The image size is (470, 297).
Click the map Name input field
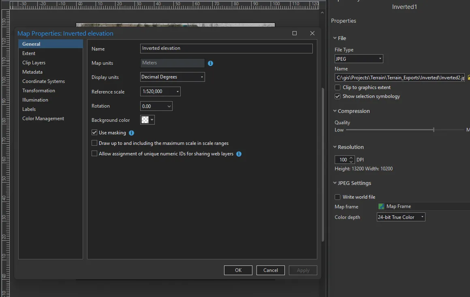(x=226, y=49)
